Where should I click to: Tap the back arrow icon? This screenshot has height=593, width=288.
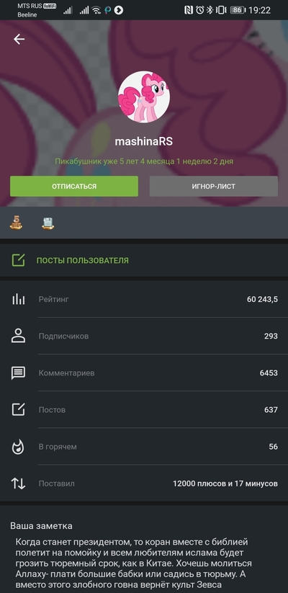[x=19, y=39]
